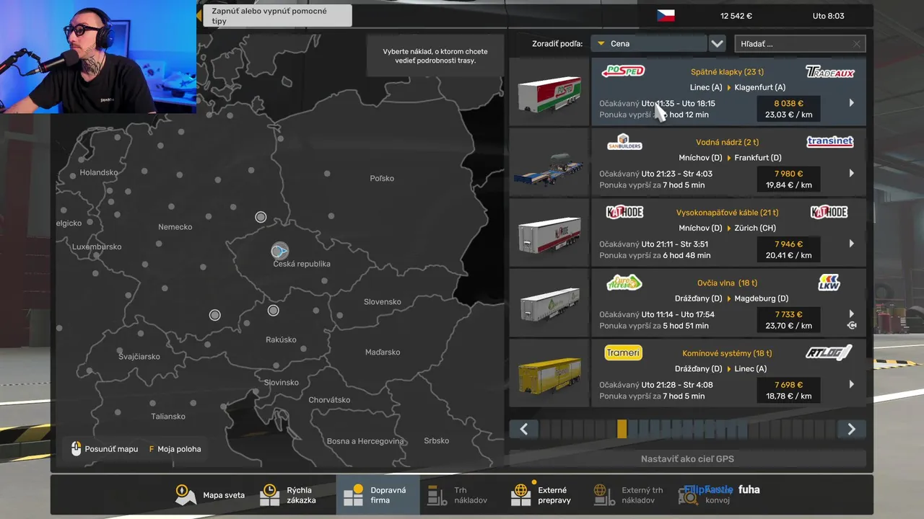Click the water tank lowloader trailer thumbnail
The height and width of the screenshot is (519, 924).
(549, 163)
